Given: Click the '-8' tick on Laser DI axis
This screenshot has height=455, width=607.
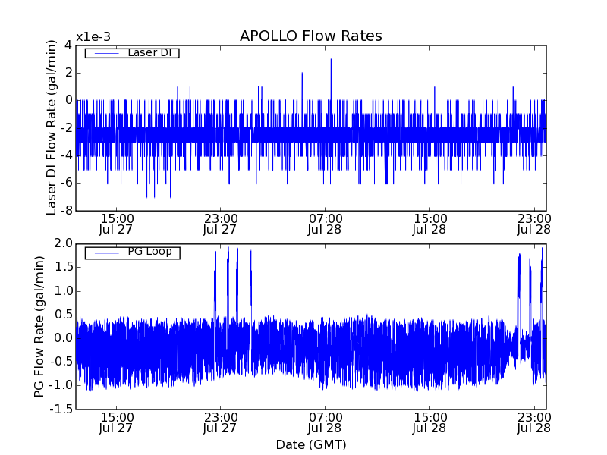Looking at the screenshot, I should 66,211.
